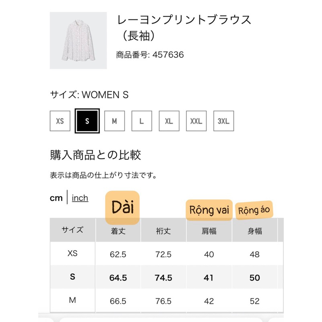This screenshot has width=322, height=322.
Task: Click the Dài orange label sticker
Action: 122,208
